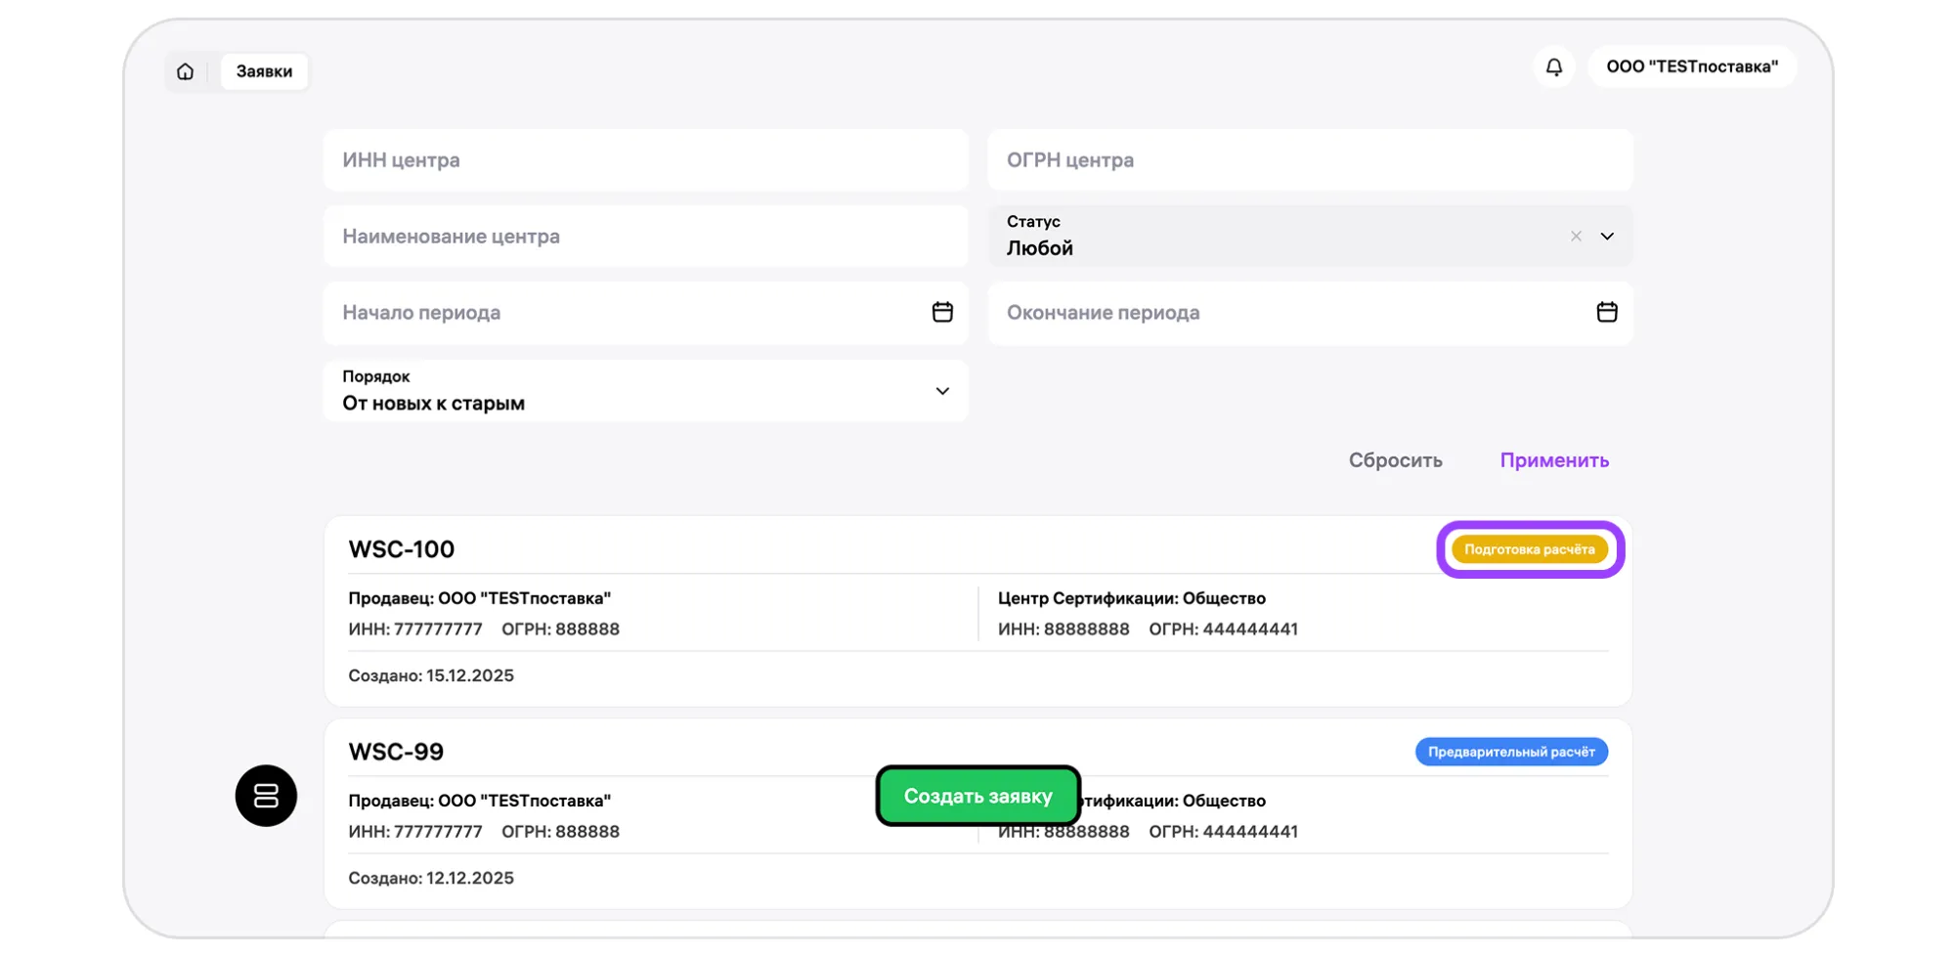Open calendar for Окончание периода
The image size is (1954, 957).
pyautogui.click(x=1606, y=312)
